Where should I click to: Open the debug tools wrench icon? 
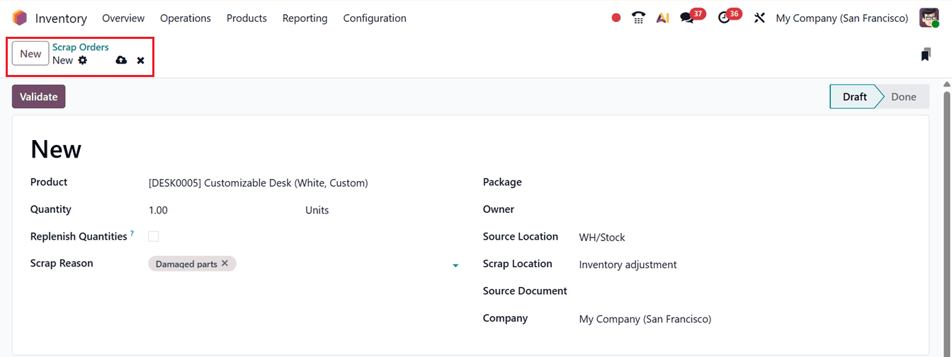759,18
